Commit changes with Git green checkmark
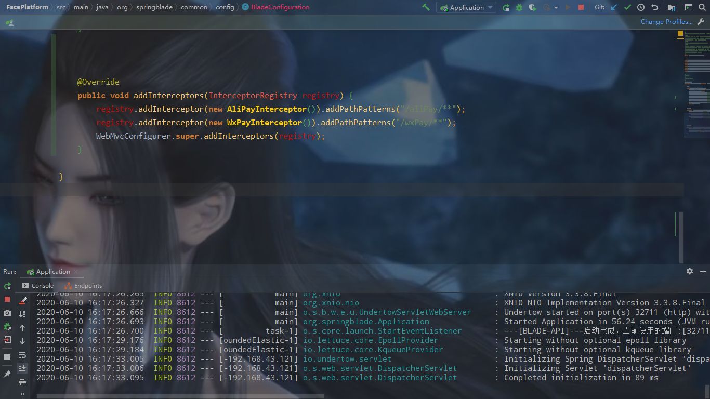The width and height of the screenshot is (710, 399). [x=627, y=8]
